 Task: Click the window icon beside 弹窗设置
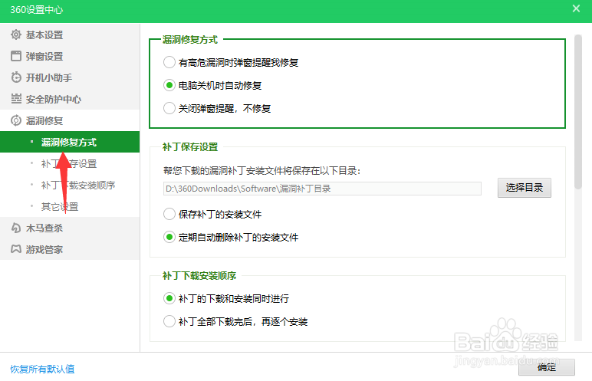click(x=16, y=56)
